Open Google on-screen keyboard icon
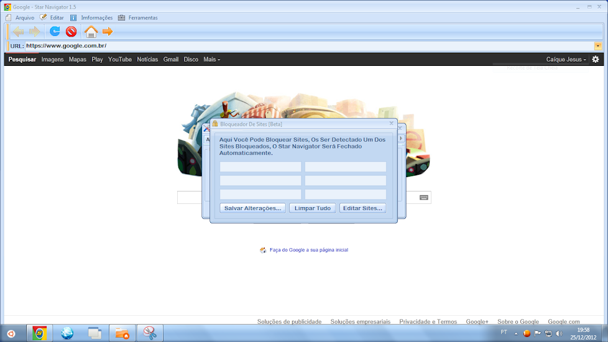 424,197
